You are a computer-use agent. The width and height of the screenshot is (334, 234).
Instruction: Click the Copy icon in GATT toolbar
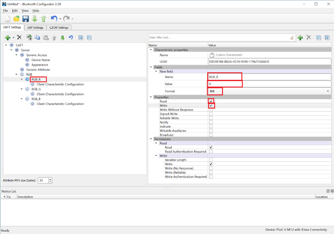pyautogui.click(x=37, y=38)
